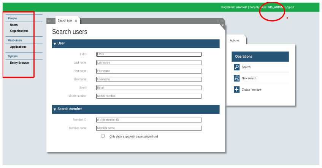Click the left arrow in tab bar
The width and height of the screenshot is (322, 168).
tap(49, 21)
